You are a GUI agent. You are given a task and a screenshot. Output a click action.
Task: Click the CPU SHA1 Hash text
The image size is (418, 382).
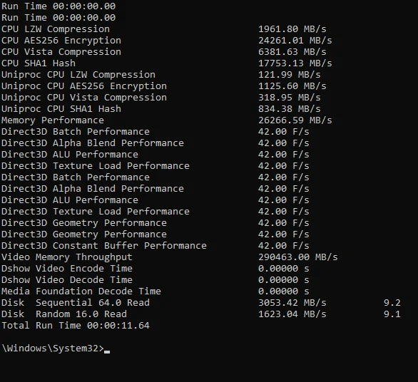tap(39, 63)
